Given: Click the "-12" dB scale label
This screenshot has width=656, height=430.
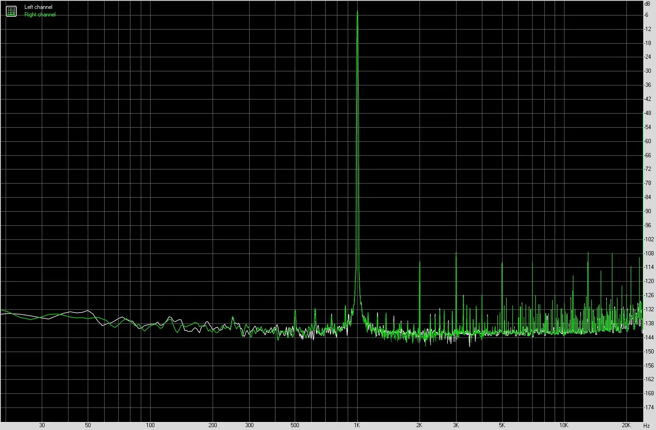Looking at the screenshot, I should [648, 29].
